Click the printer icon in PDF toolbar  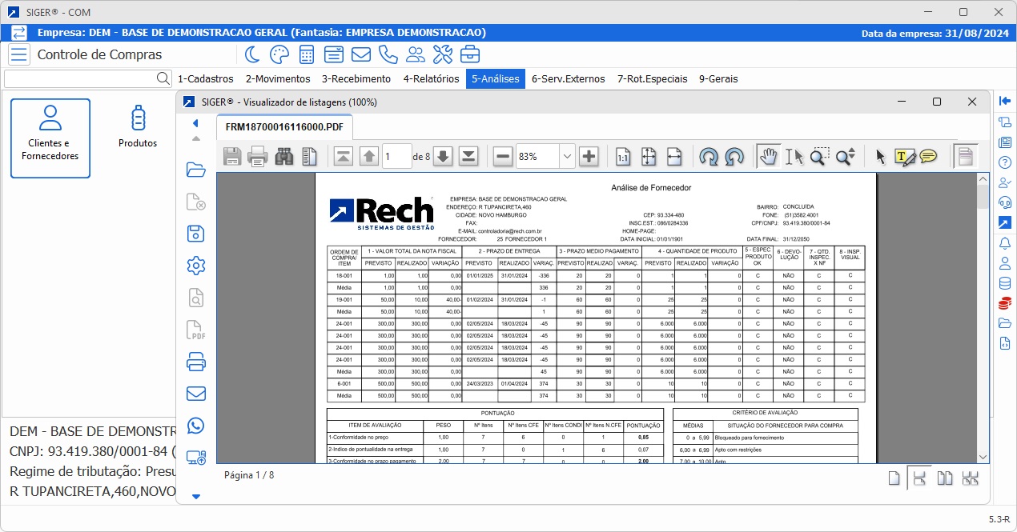(258, 157)
